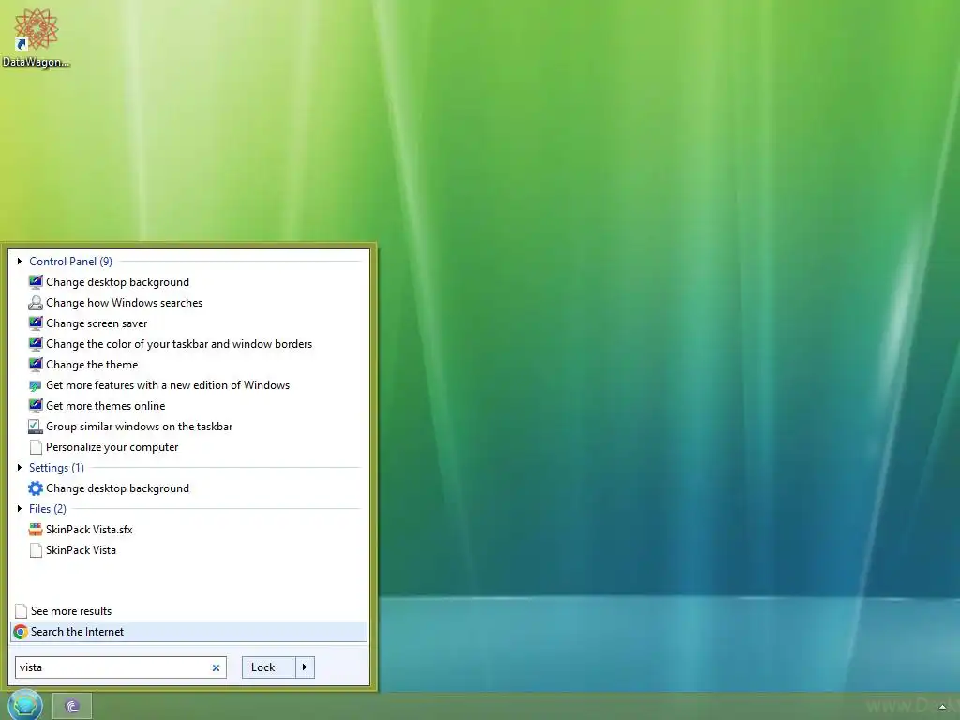The image size is (960, 720).
Task: Collapse the Settings (1) group arrow
Action: pyautogui.click(x=20, y=468)
